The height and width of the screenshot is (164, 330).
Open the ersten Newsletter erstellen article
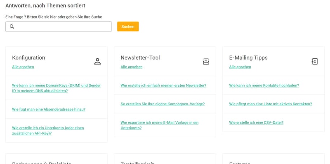[163, 85]
